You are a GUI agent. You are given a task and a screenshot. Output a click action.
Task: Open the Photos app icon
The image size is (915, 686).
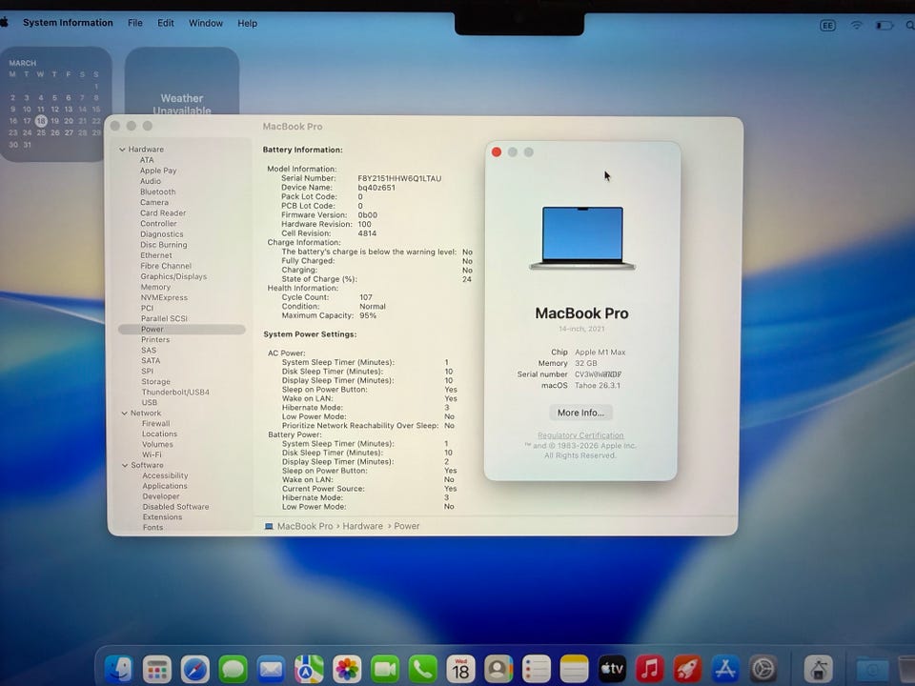tap(347, 669)
